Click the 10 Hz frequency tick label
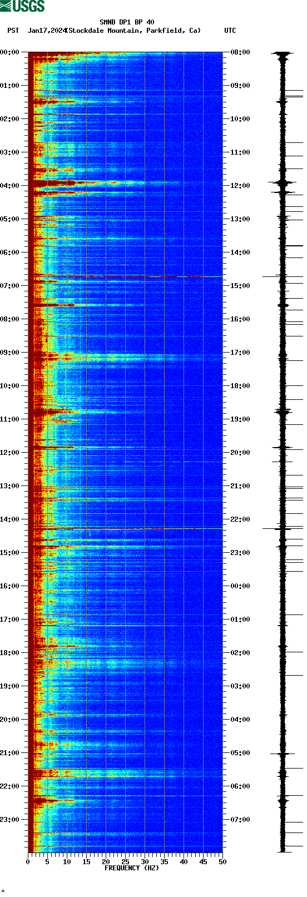 67,862
